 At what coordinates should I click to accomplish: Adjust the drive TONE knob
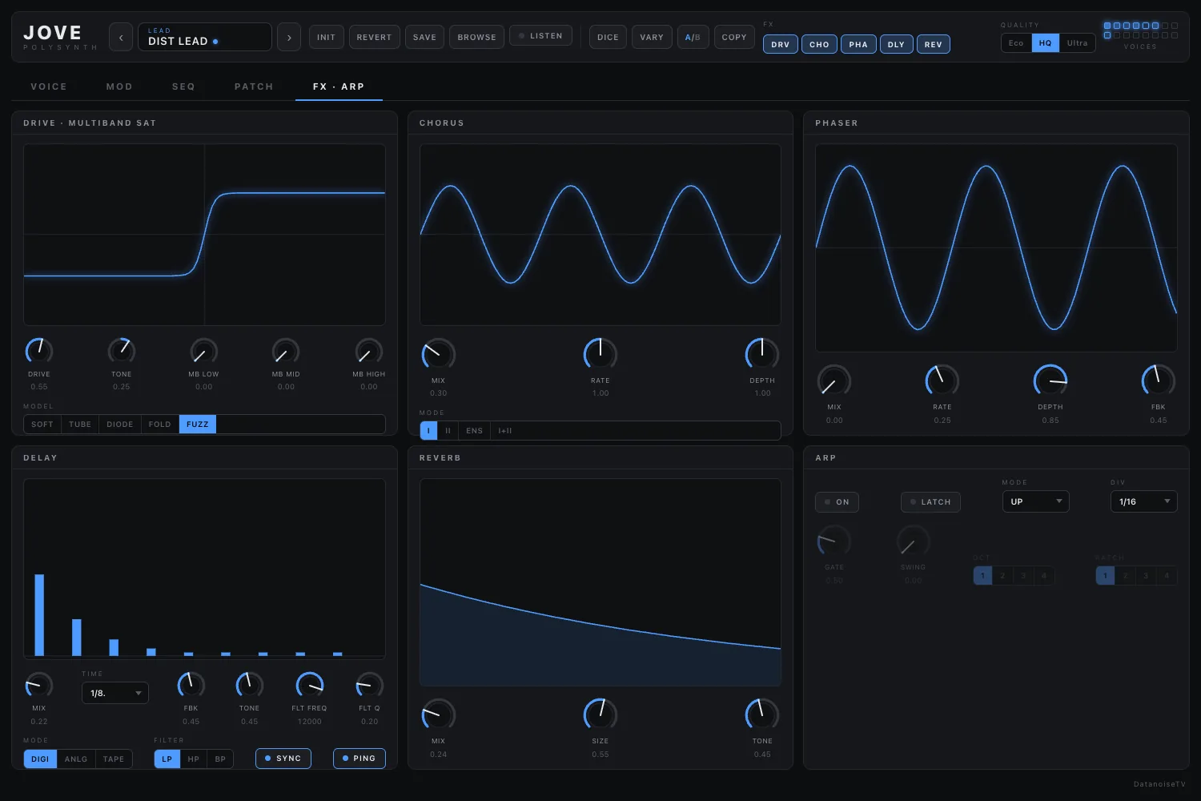click(122, 351)
